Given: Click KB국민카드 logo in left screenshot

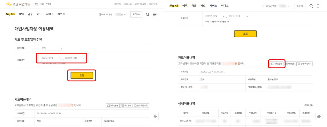Looking at the screenshot, I should click(18, 4).
